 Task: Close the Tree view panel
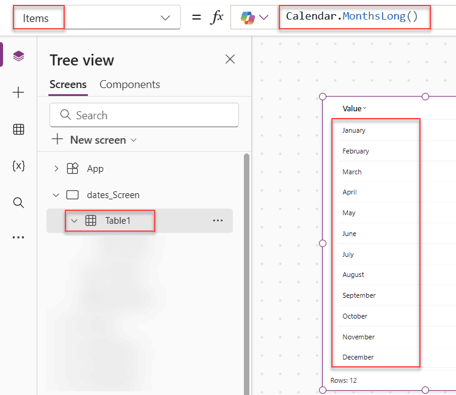(230, 59)
